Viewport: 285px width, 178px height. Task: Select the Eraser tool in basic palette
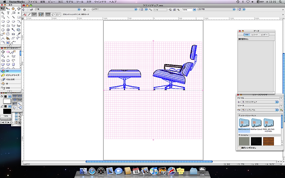point(8,42)
